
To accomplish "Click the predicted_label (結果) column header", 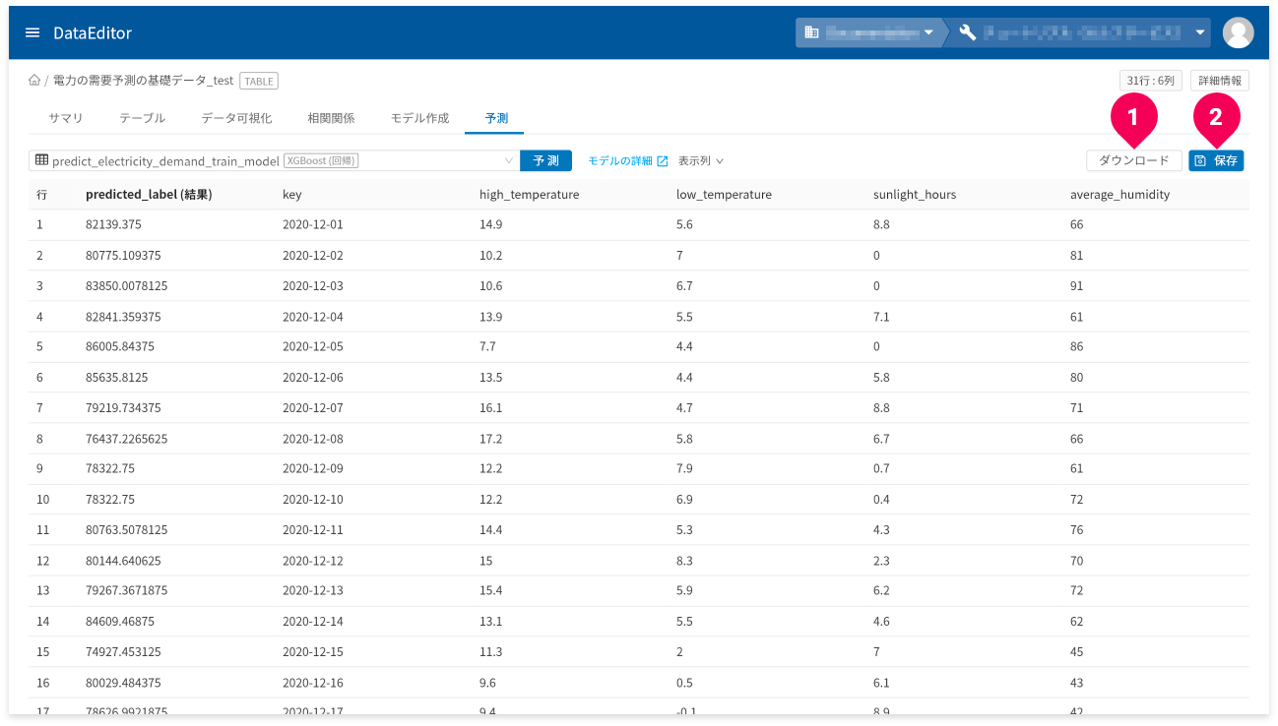I will 149,195.
